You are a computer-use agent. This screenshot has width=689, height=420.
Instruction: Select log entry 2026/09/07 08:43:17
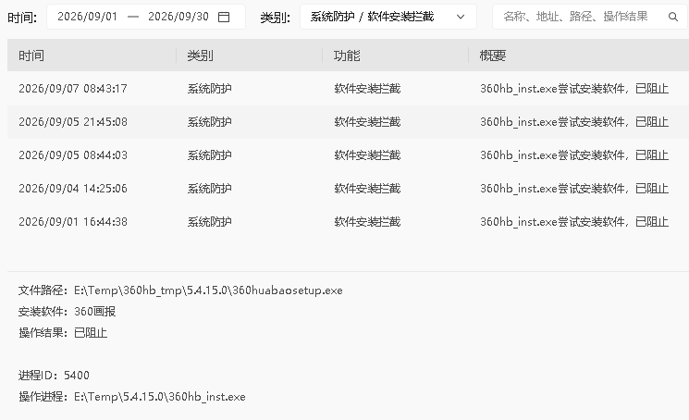tap(348, 88)
